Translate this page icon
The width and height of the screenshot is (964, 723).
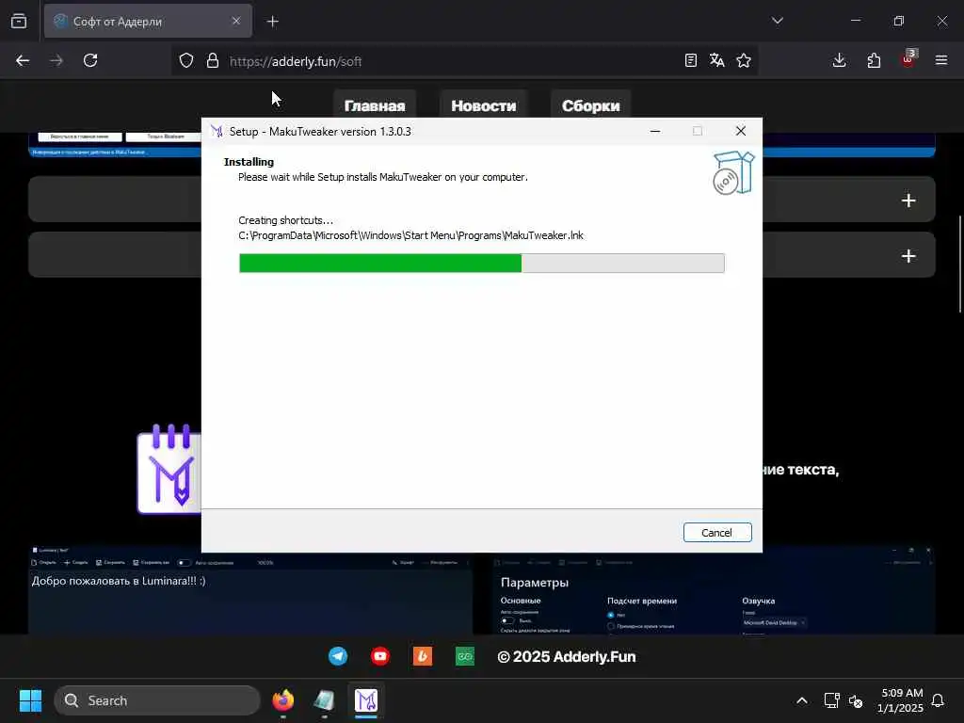coord(716,60)
